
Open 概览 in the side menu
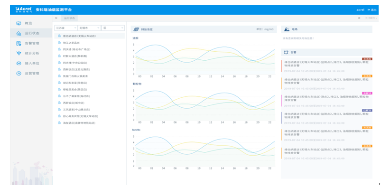pyautogui.click(x=31, y=23)
